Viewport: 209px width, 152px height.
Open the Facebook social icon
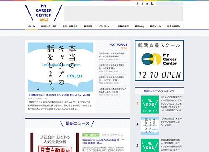tap(143, 3)
